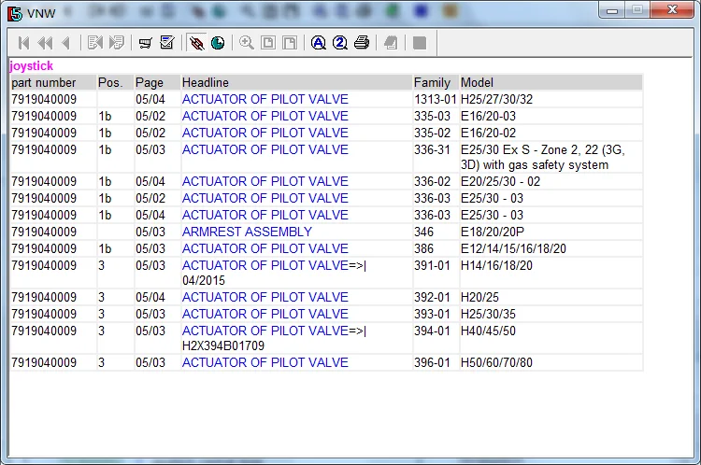Viewport: 701px width, 465px height.
Task: Open ACTUATOR OF PILOT VALVE for H40/45/50
Action: [265, 331]
